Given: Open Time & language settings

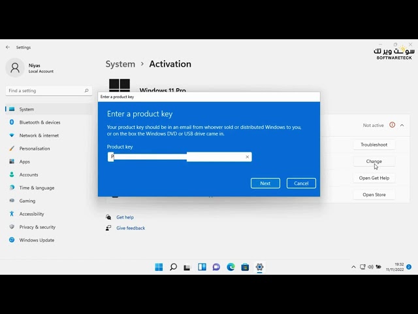Looking at the screenshot, I should pos(49,188).
